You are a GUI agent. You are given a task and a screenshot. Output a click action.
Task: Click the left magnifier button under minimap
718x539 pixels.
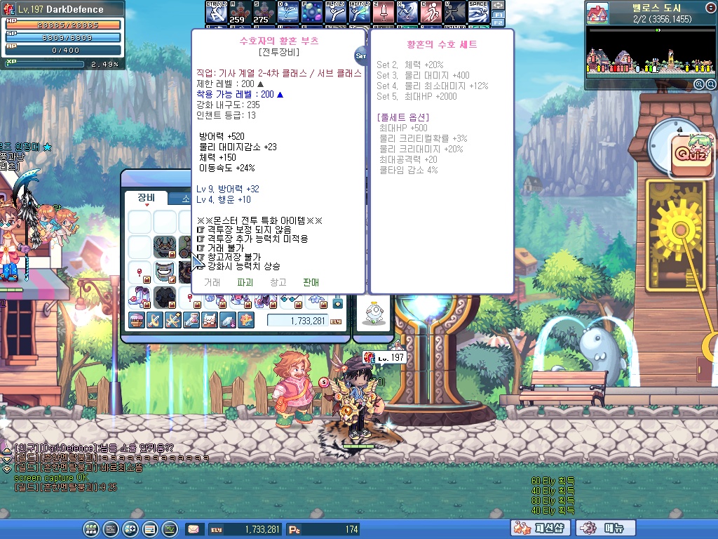tap(699, 84)
